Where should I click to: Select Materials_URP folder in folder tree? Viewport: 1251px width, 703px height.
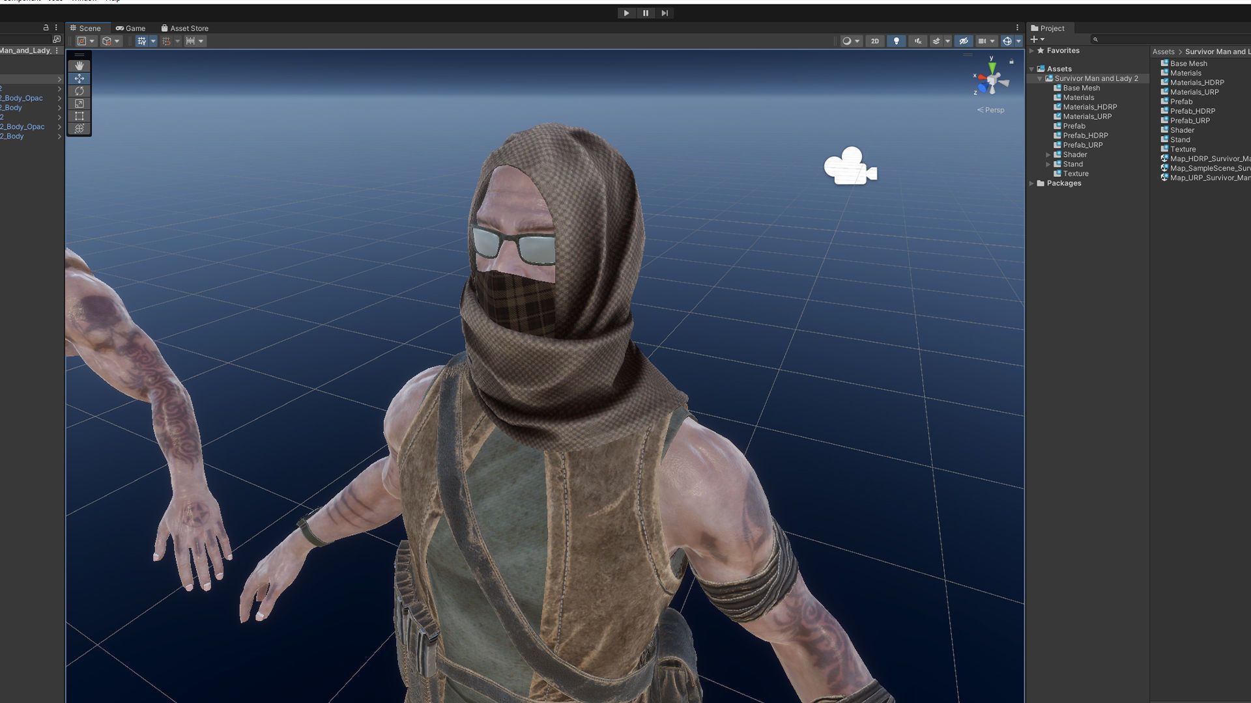pos(1082,117)
